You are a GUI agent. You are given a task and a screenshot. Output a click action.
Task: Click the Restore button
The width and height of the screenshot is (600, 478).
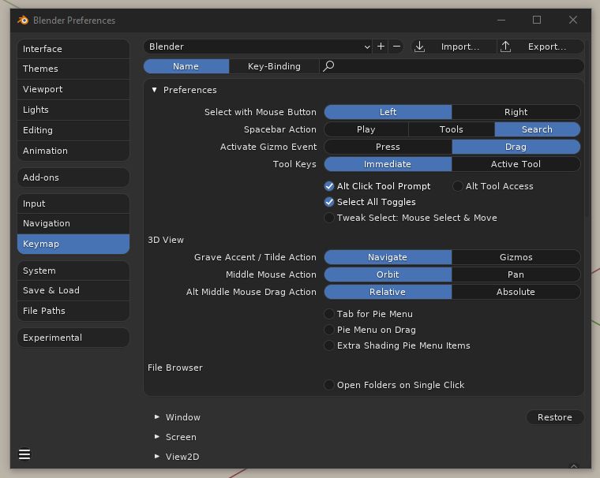pyautogui.click(x=555, y=417)
